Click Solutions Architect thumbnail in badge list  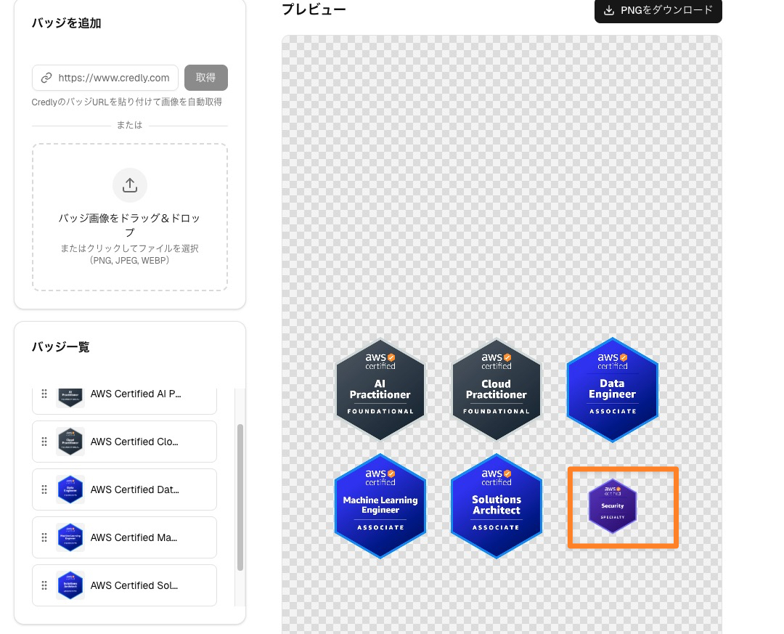(x=70, y=585)
